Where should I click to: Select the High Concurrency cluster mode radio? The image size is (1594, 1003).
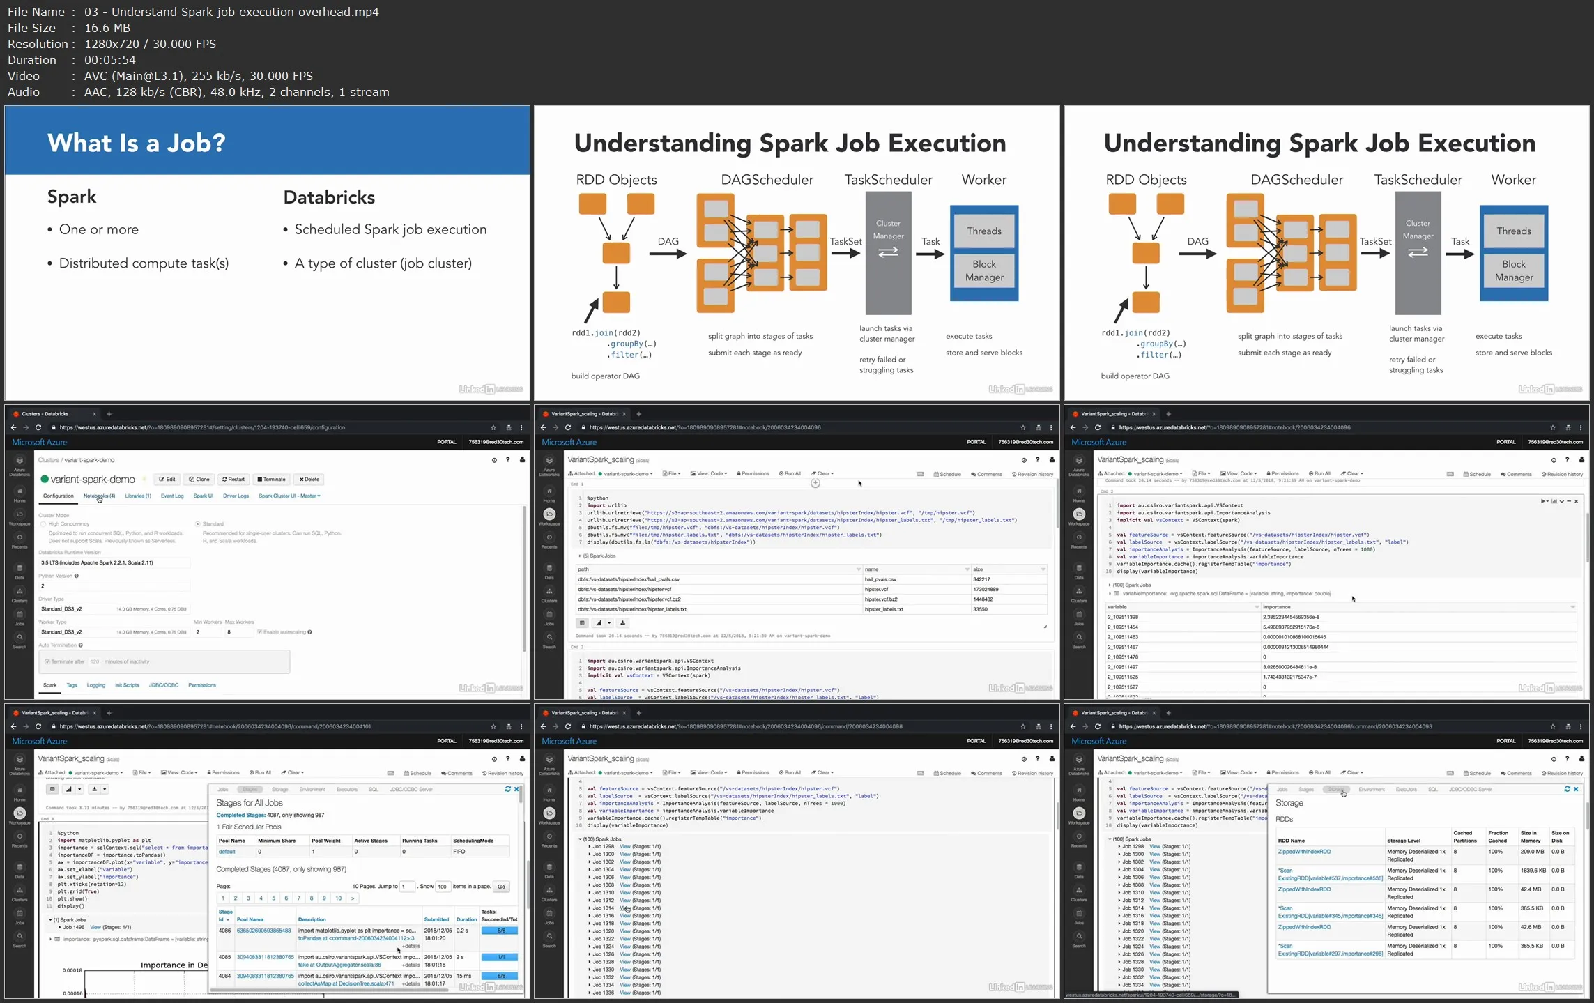tap(43, 524)
